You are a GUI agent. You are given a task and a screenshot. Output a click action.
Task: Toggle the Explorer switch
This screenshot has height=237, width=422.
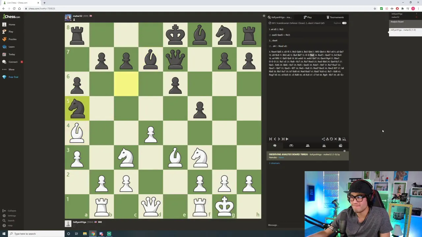(344, 23)
